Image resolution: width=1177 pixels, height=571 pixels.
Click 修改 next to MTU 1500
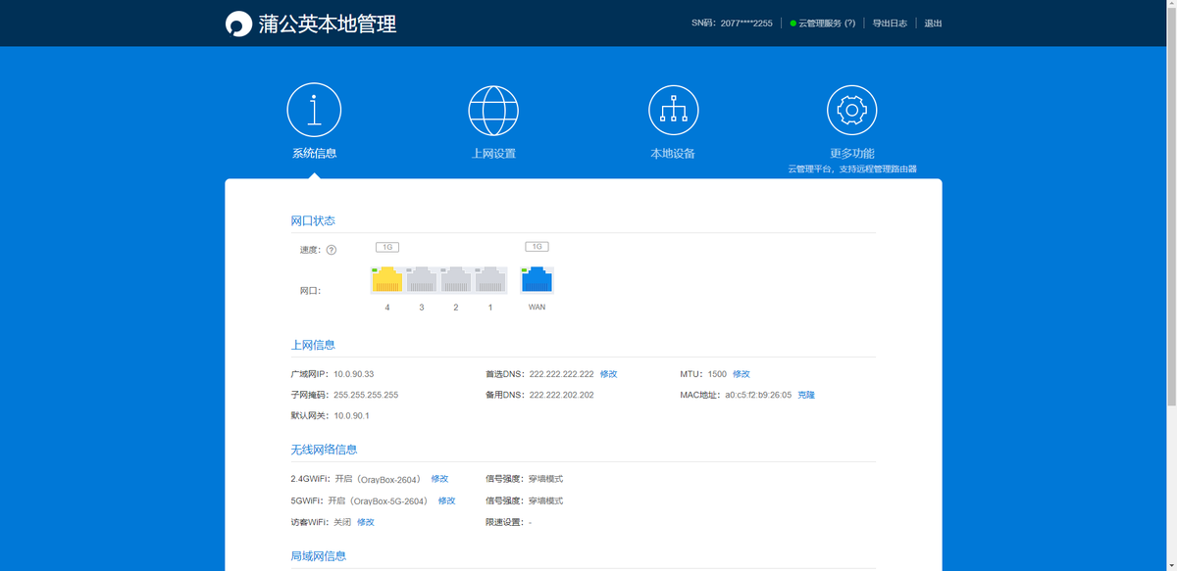click(x=742, y=374)
